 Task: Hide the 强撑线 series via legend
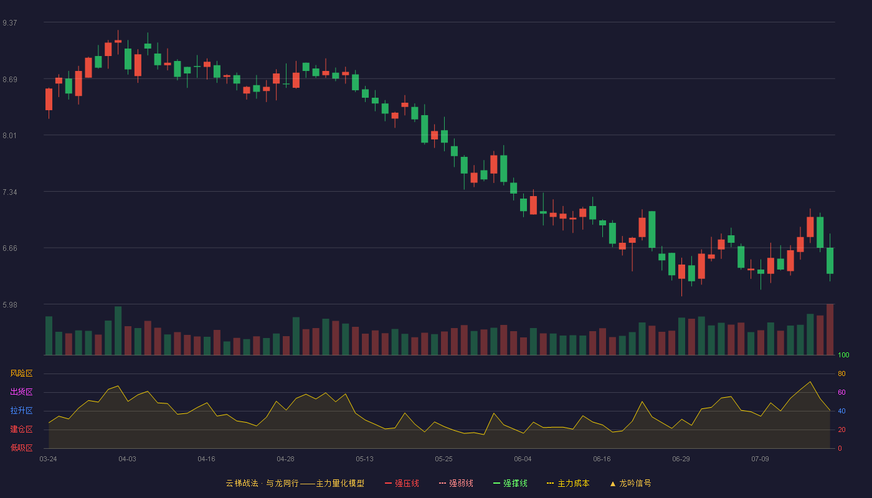(510, 483)
